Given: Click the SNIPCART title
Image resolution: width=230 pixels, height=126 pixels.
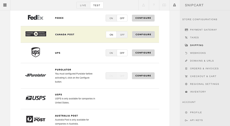Looking at the screenshot, I should tap(194, 5).
